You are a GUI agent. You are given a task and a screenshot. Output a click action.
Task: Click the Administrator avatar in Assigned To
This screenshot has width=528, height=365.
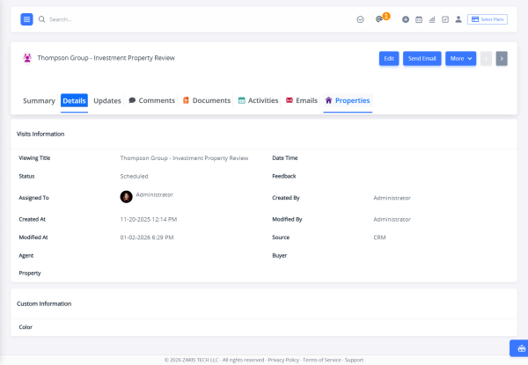click(x=126, y=197)
